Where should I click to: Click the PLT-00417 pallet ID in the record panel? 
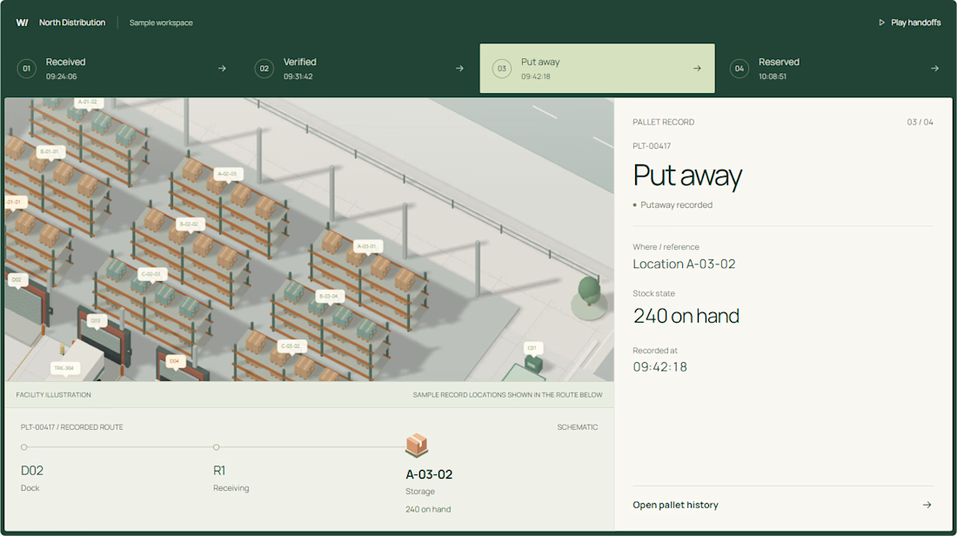click(x=652, y=146)
